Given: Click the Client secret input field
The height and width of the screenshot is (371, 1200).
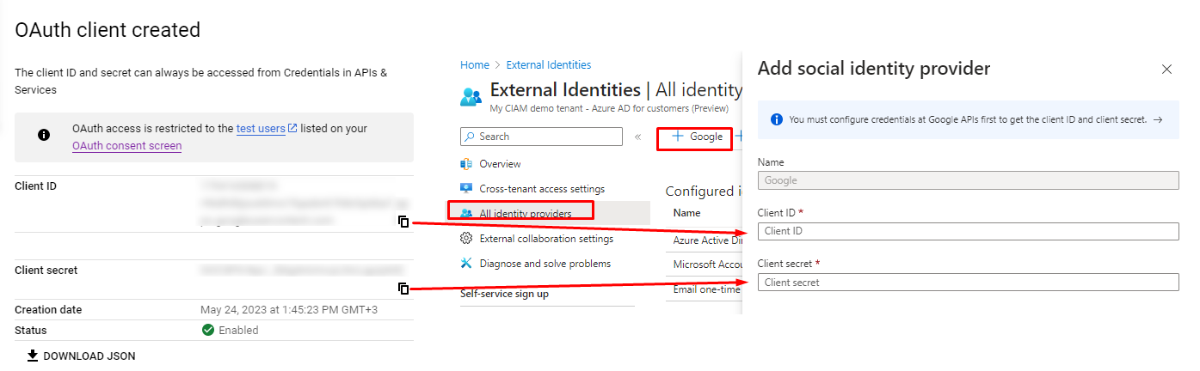Looking at the screenshot, I should 968,283.
